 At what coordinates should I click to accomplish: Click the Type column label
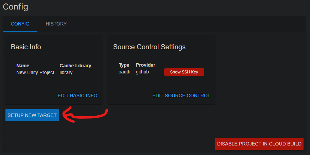124,65
